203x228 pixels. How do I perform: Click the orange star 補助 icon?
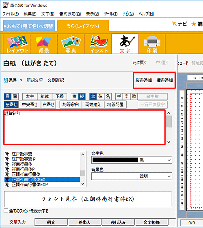pos(194,24)
